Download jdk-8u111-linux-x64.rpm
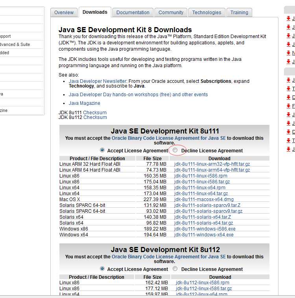Image resolution: width=295 pixels, height=298 pixels. [x=199, y=188]
